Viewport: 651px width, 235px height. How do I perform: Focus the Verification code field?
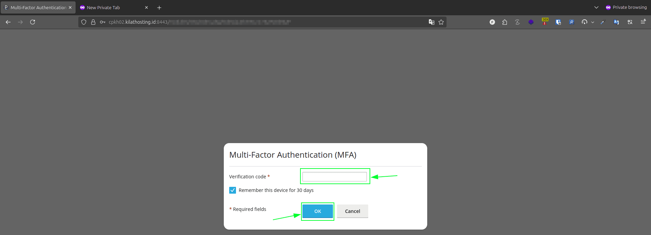tap(335, 177)
